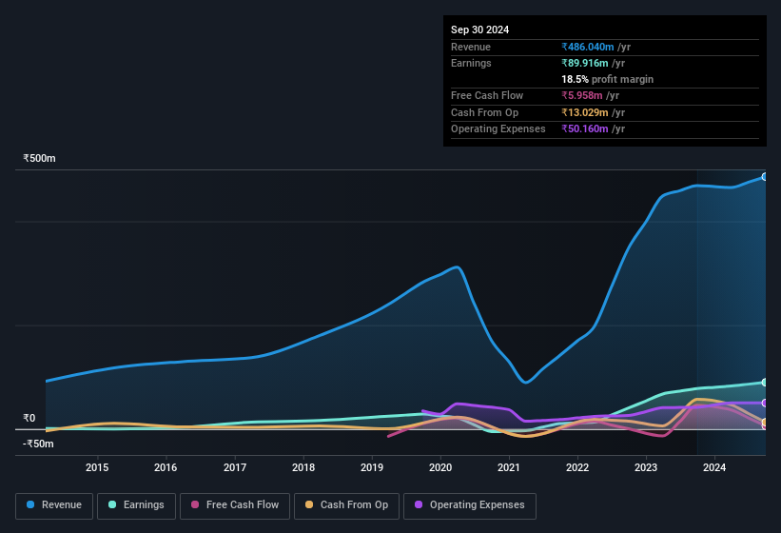Toggle the Cash From Op legend button
The image size is (781, 533).
click(346, 505)
